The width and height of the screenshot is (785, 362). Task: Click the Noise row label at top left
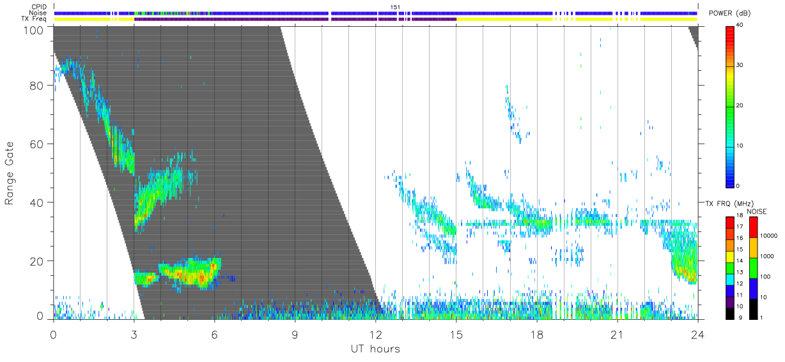tap(38, 13)
